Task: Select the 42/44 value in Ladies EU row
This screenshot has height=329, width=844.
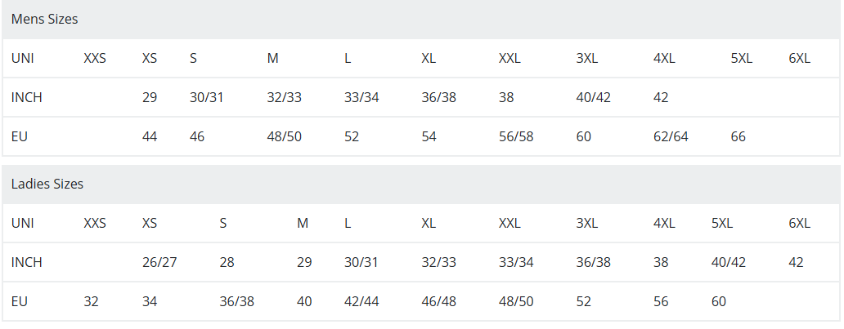Action: click(361, 301)
